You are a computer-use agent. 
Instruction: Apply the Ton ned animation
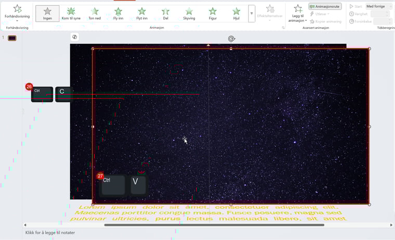click(x=95, y=14)
